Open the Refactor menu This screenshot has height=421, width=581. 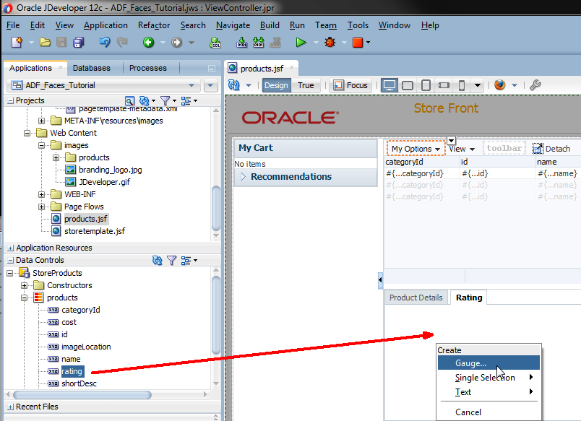click(x=154, y=25)
